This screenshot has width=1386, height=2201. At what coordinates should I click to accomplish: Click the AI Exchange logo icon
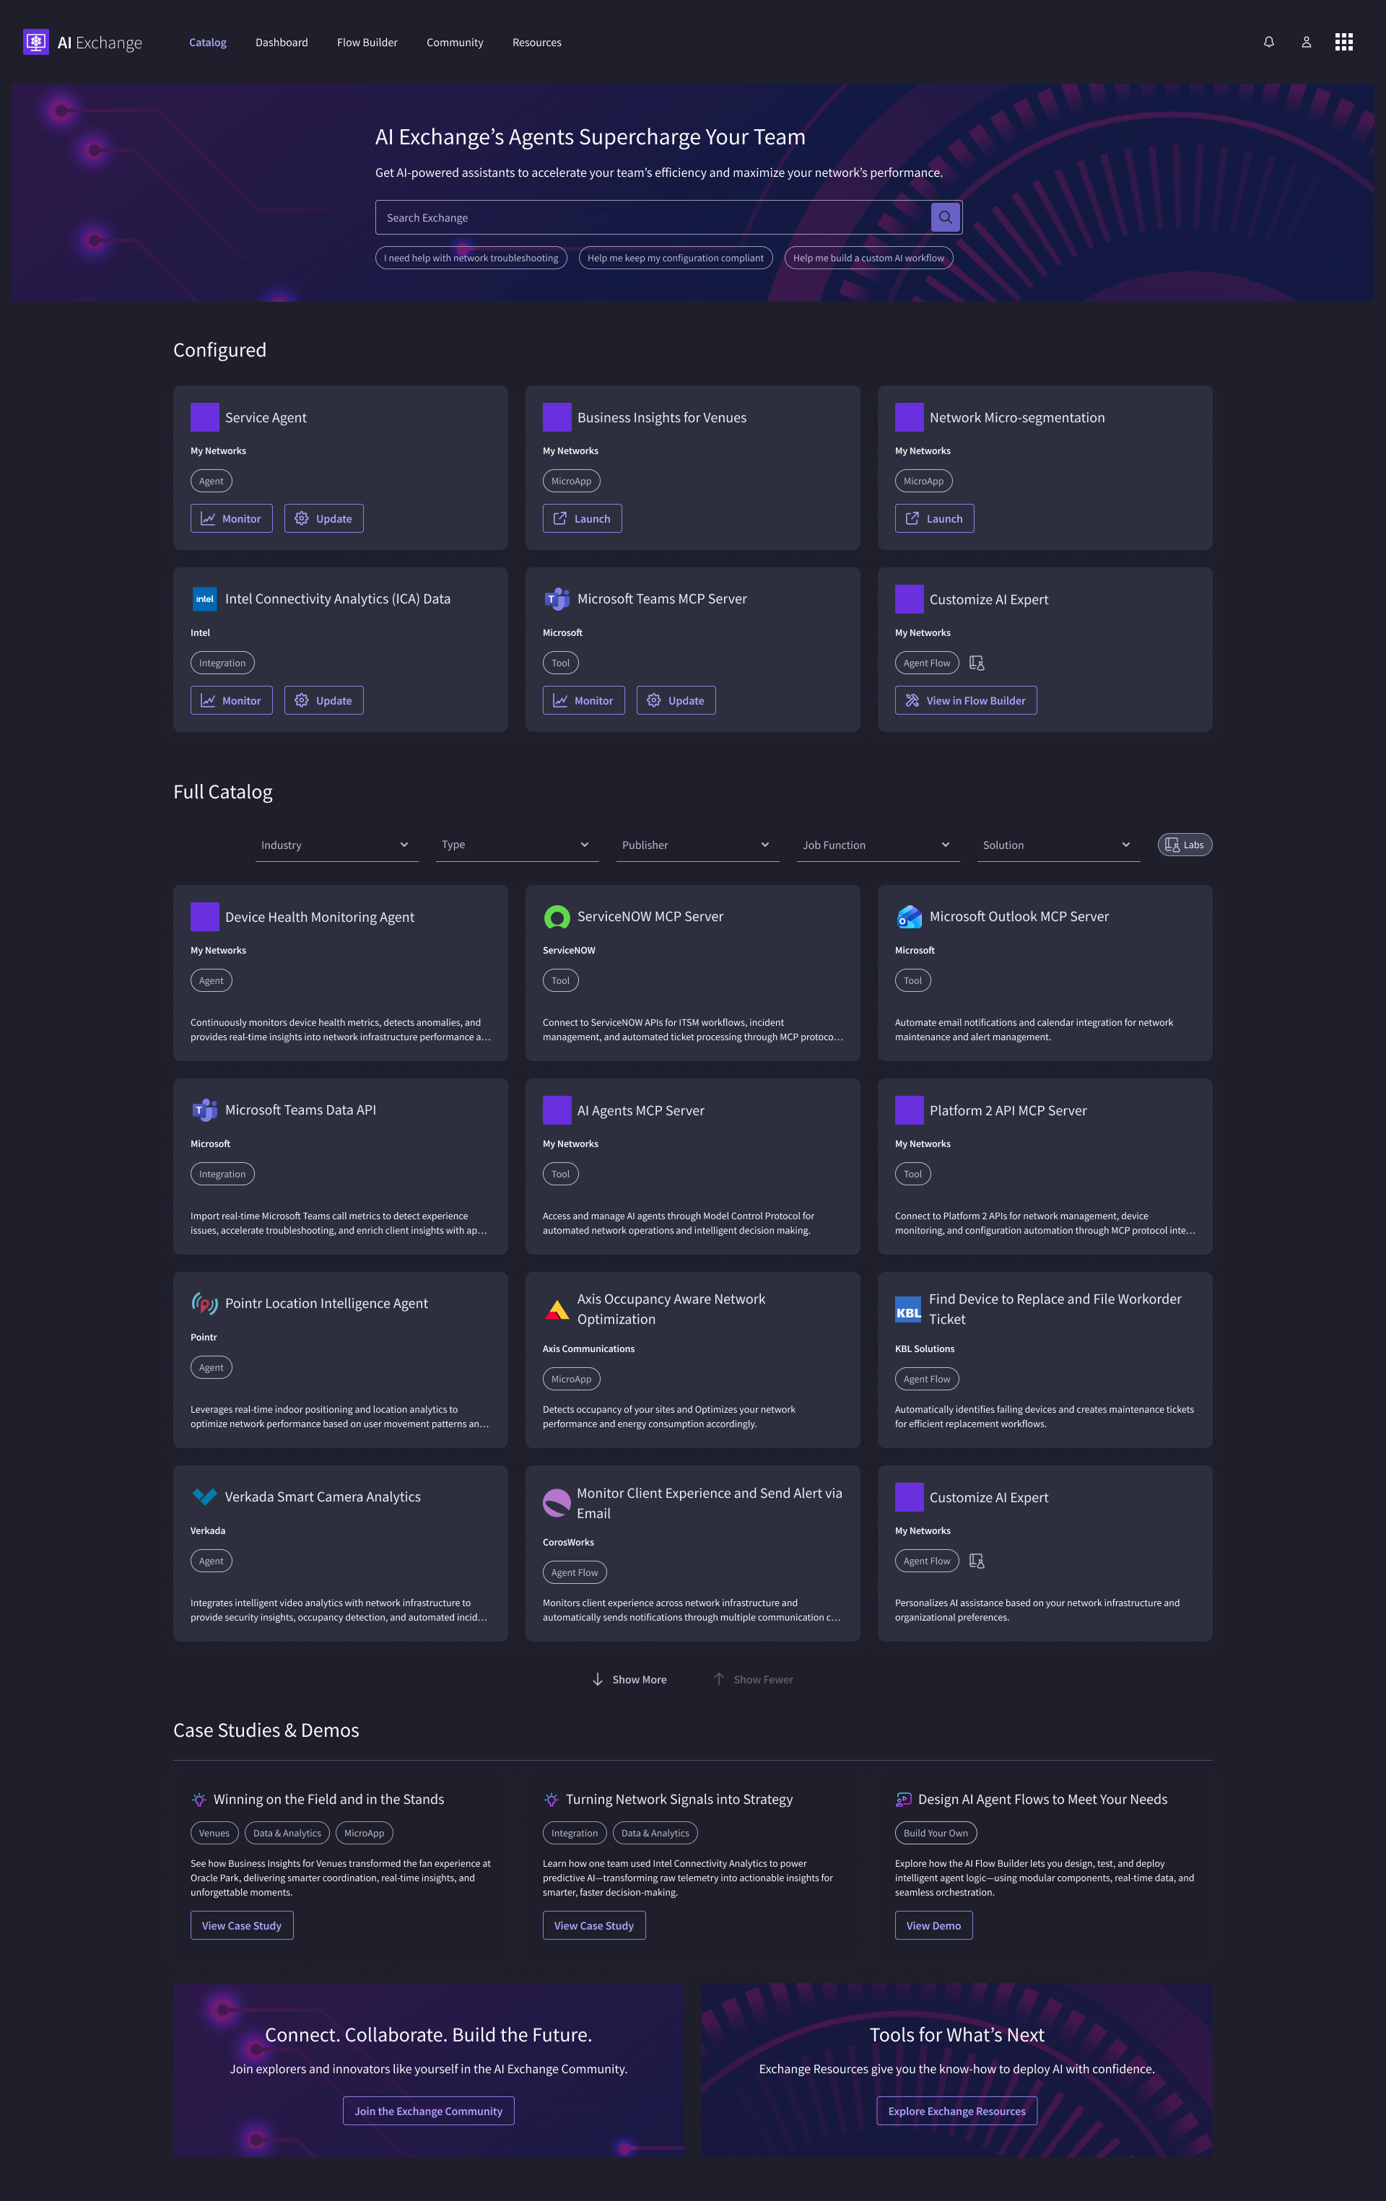35,42
